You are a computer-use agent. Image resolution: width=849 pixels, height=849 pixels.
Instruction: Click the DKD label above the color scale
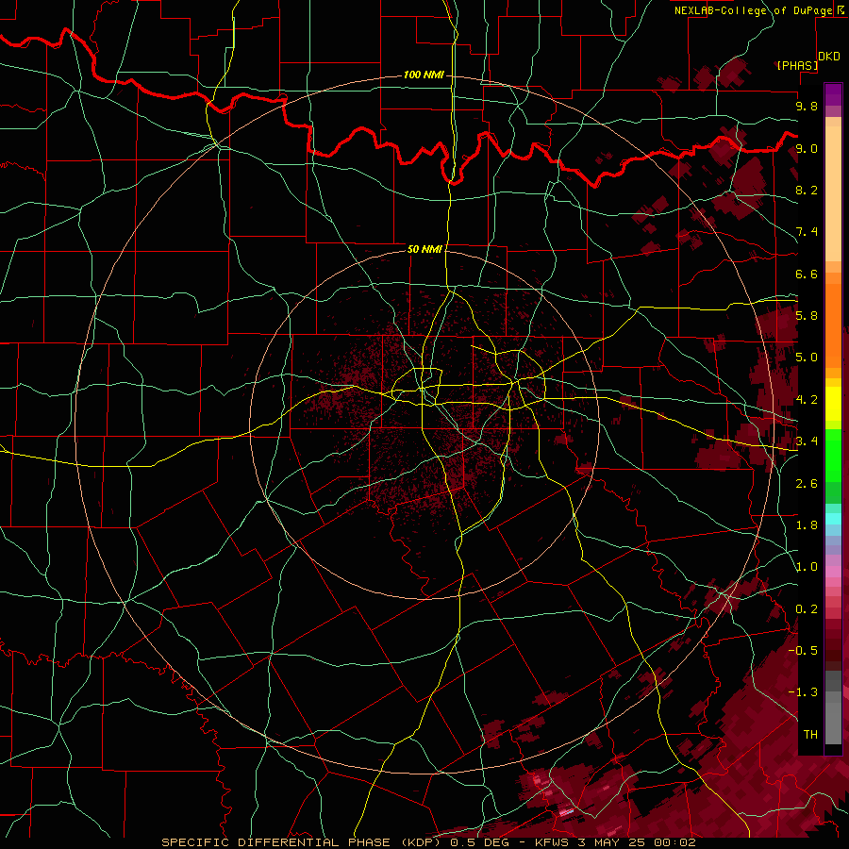click(829, 57)
